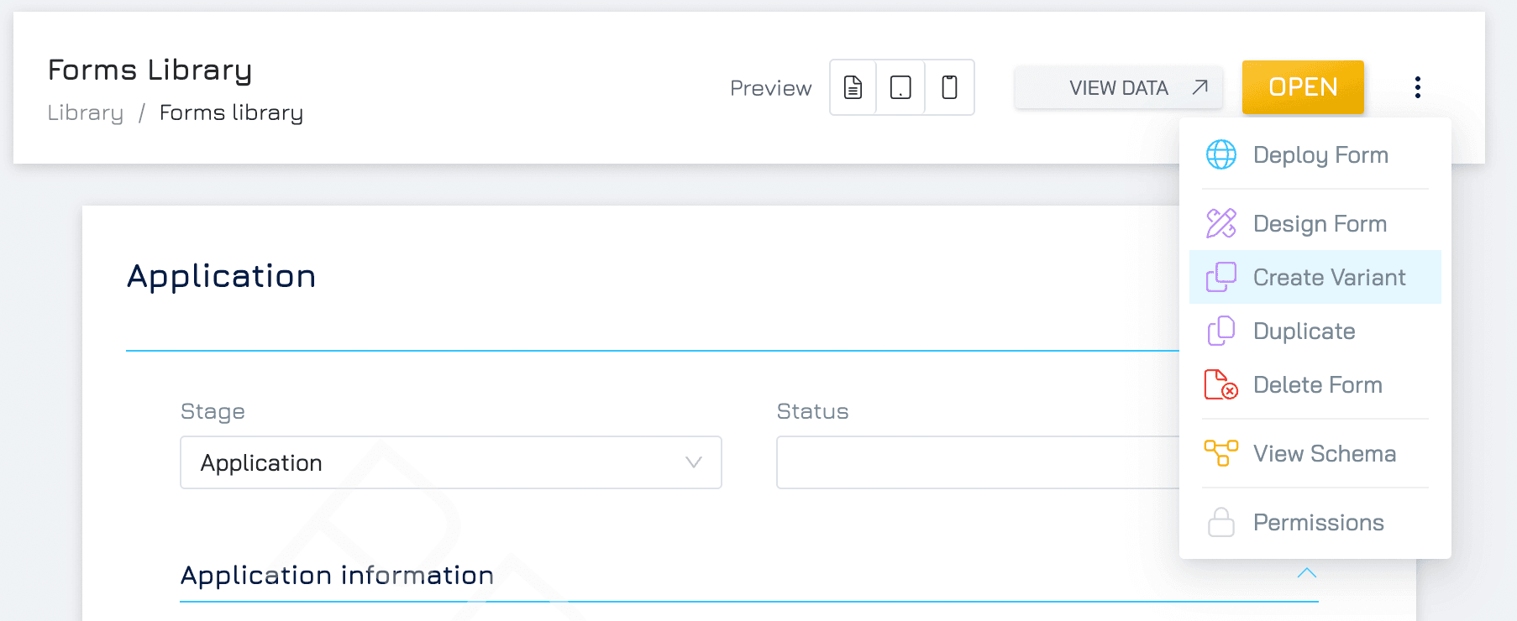Click the yellow OPEN button
The width and height of the screenshot is (1517, 621).
[x=1303, y=87]
